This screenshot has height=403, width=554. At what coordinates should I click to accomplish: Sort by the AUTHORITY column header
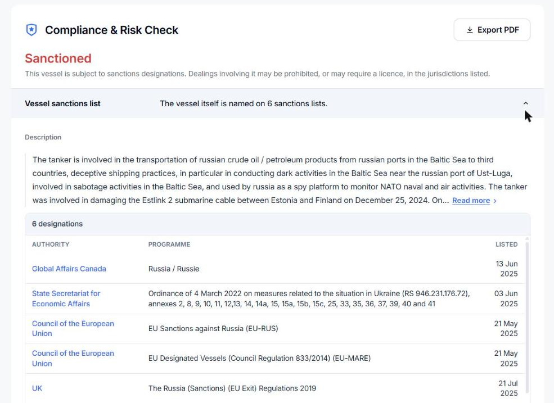pyautogui.click(x=51, y=244)
